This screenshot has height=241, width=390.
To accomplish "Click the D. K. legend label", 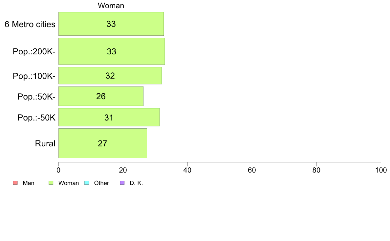I will (x=136, y=183).
